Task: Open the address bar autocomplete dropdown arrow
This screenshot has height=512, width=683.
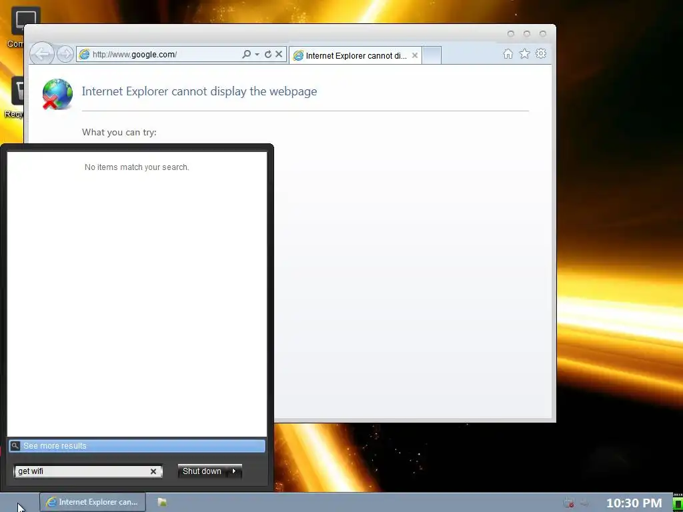Action: click(257, 55)
